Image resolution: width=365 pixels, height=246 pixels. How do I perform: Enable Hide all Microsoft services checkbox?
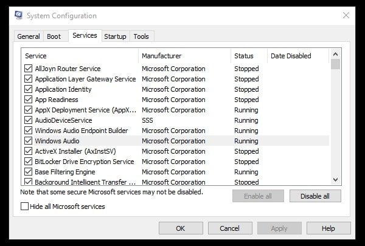[x=24, y=207]
